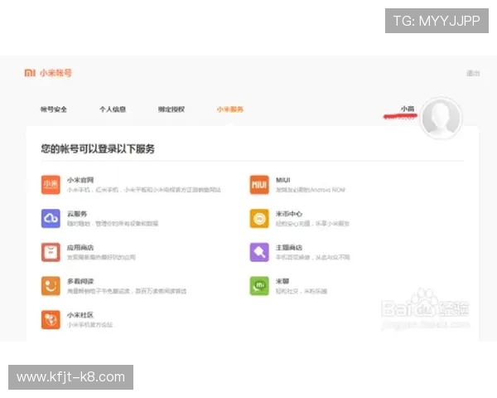The height and width of the screenshot is (398, 497).
Task: Click the description under MIUI
Action: [311, 190]
